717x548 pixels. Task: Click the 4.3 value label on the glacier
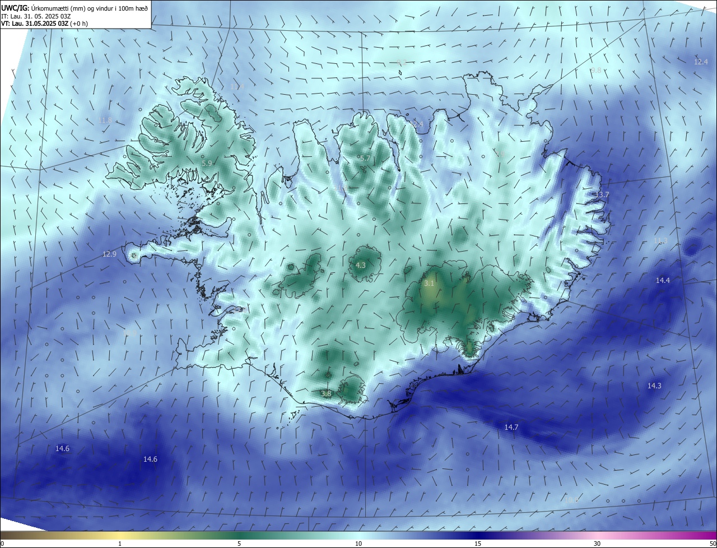pos(360,265)
